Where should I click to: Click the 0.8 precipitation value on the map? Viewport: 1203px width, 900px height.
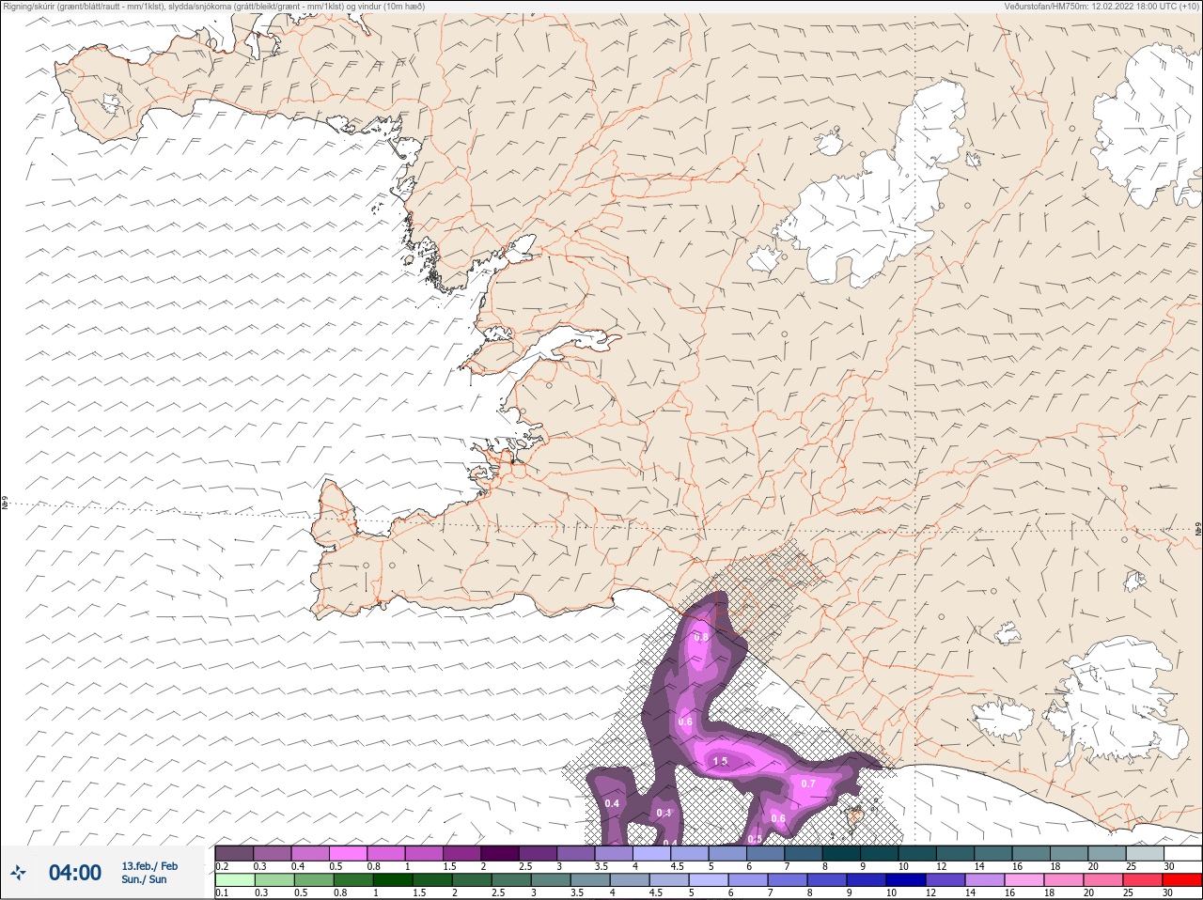701,638
